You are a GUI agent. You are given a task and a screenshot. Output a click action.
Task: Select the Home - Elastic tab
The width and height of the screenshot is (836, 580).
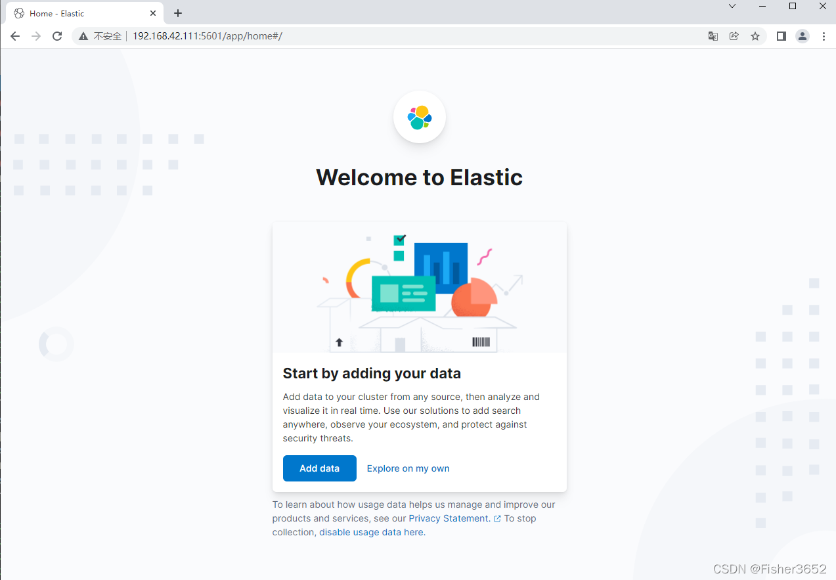pyautogui.click(x=85, y=13)
